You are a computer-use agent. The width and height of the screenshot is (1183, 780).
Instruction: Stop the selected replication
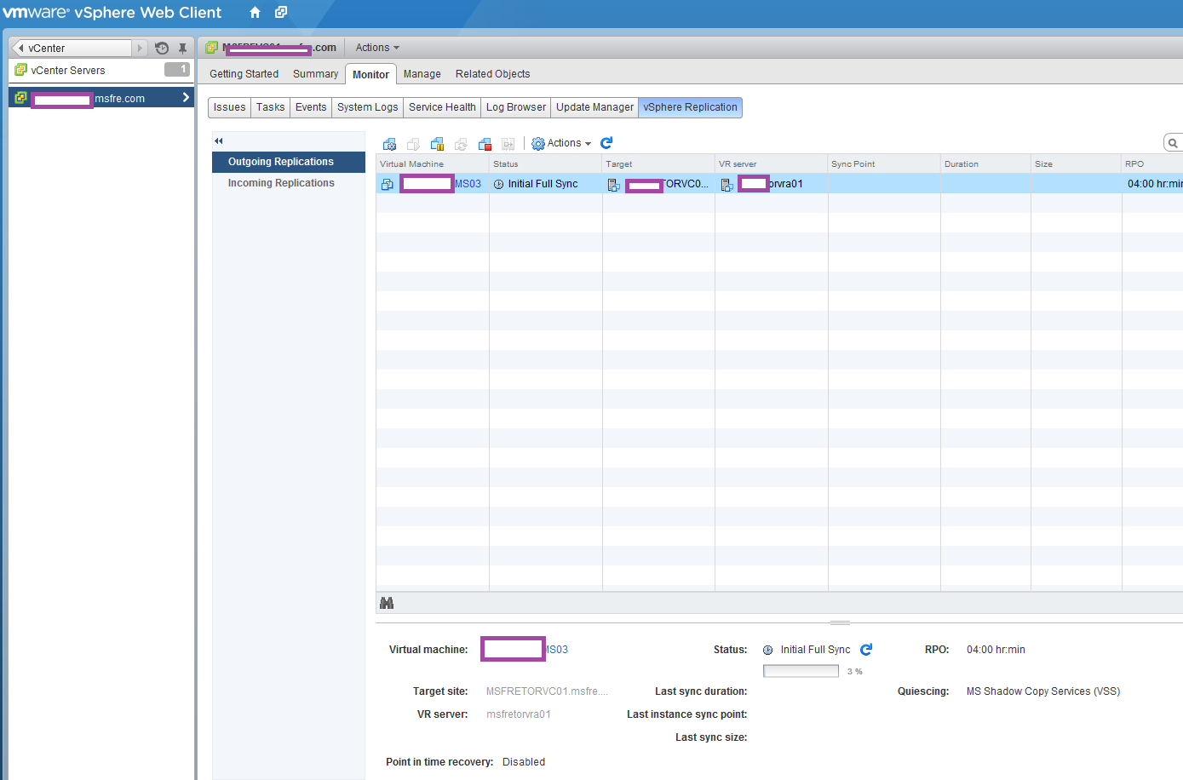coord(485,144)
